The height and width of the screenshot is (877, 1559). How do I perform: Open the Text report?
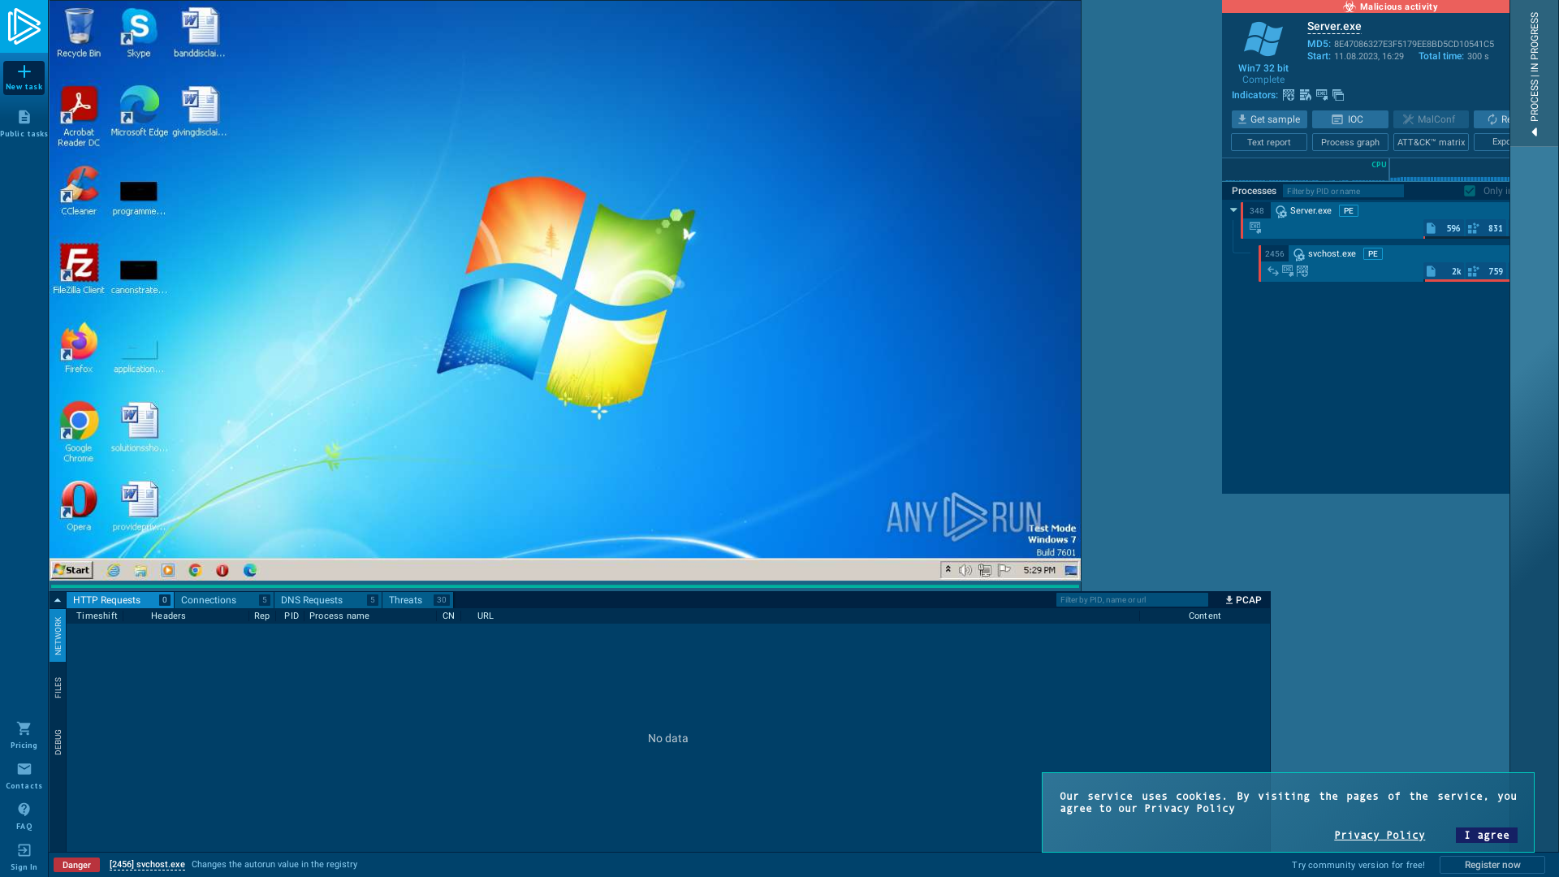[1269, 142]
